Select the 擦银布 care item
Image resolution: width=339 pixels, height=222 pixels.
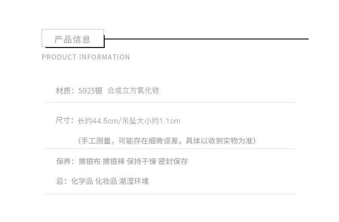pyautogui.click(x=89, y=162)
